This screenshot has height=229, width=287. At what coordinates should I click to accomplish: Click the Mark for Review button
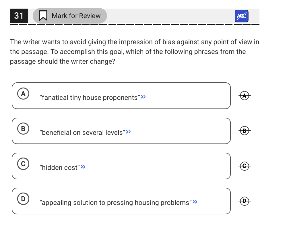click(x=70, y=16)
